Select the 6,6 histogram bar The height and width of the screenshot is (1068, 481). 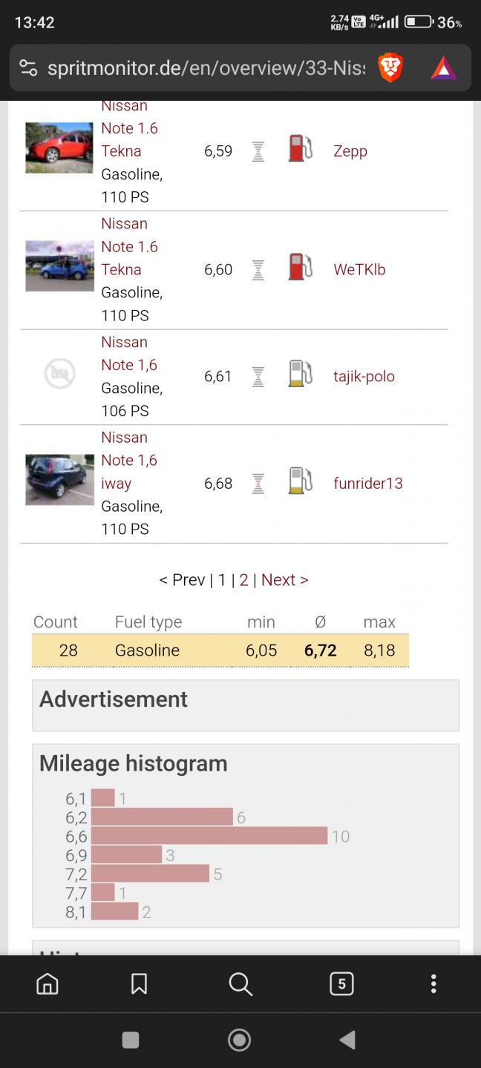(209, 836)
